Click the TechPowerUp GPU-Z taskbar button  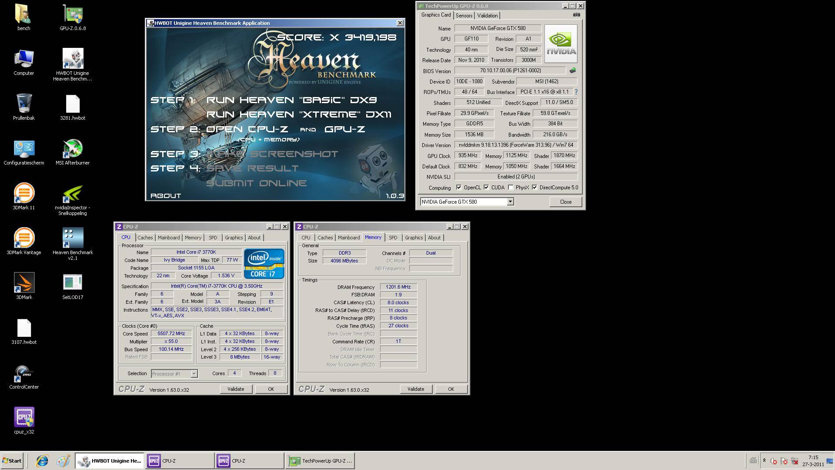320,461
